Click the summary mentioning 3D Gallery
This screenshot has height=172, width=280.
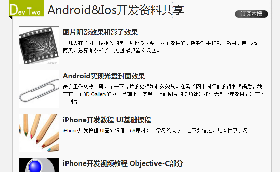coord(164,94)
